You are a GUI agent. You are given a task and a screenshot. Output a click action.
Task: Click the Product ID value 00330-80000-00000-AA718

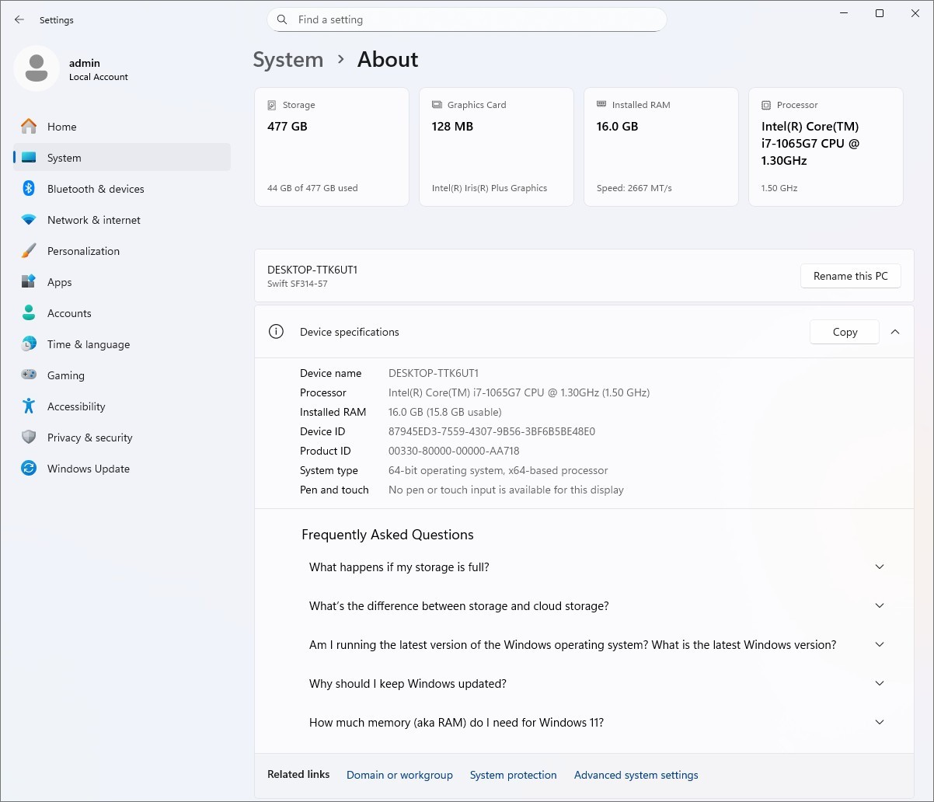[454, 451]
